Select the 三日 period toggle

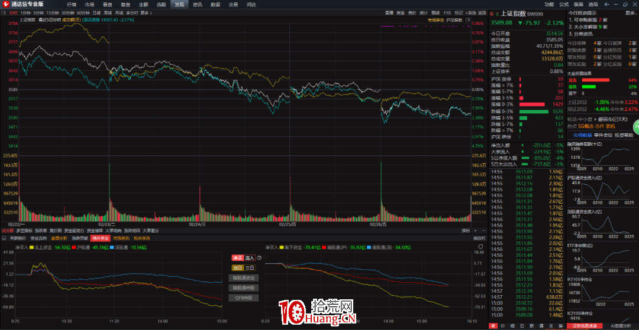coord(250,268)
